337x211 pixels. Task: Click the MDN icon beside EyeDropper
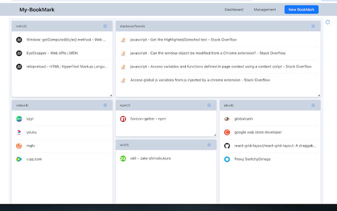[19, 53]
